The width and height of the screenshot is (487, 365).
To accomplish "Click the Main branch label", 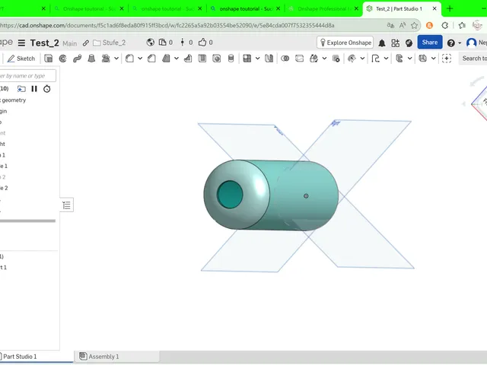I will click(x=69, y=43).
